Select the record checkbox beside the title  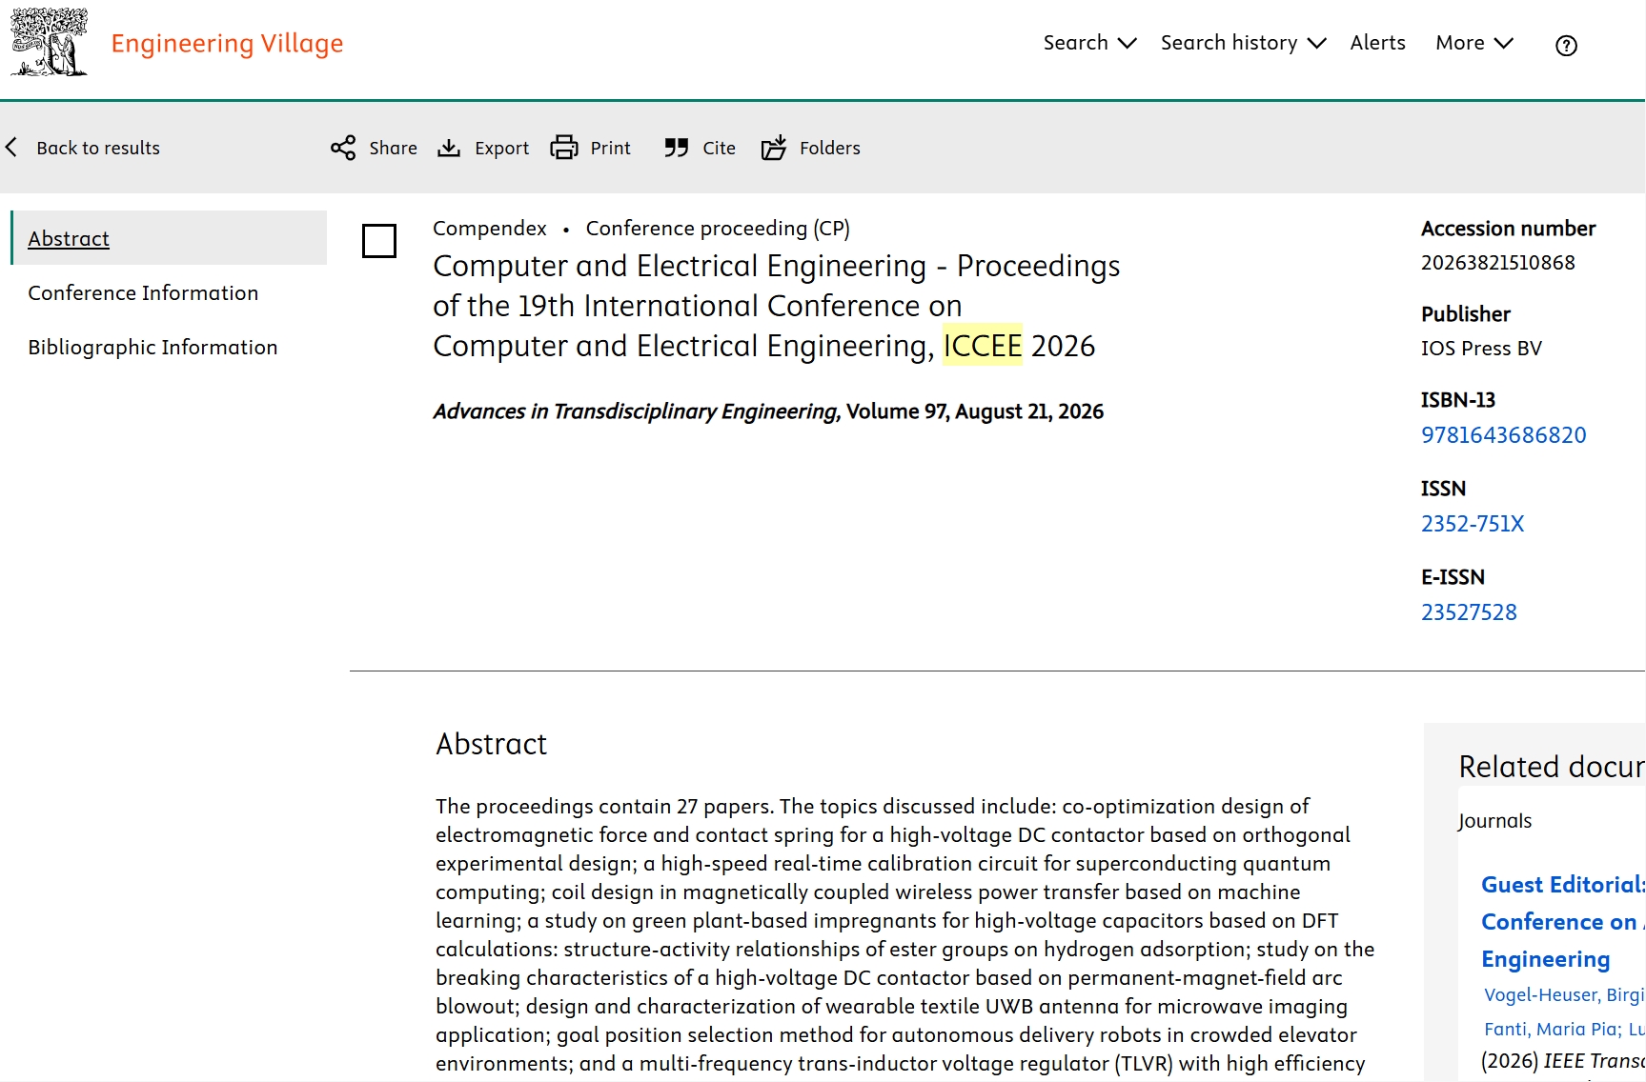(x=379, y=241)
